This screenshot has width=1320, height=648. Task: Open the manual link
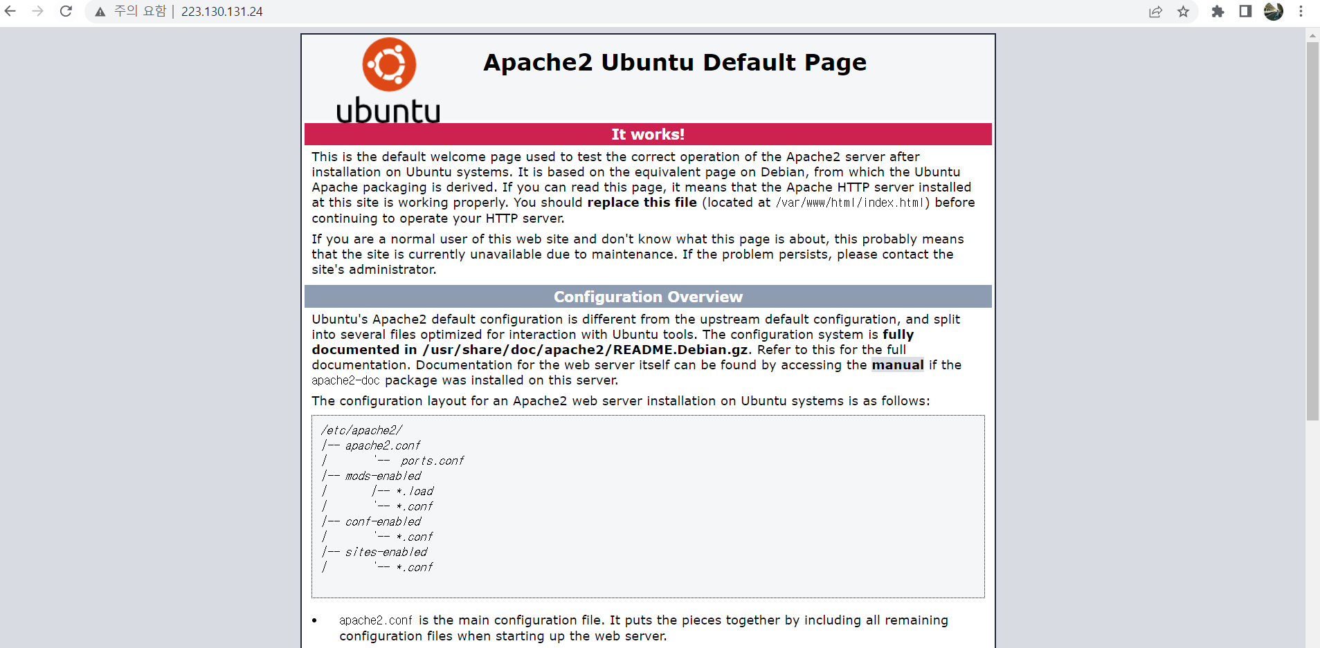pyautogui.click(x=898, y=365)
